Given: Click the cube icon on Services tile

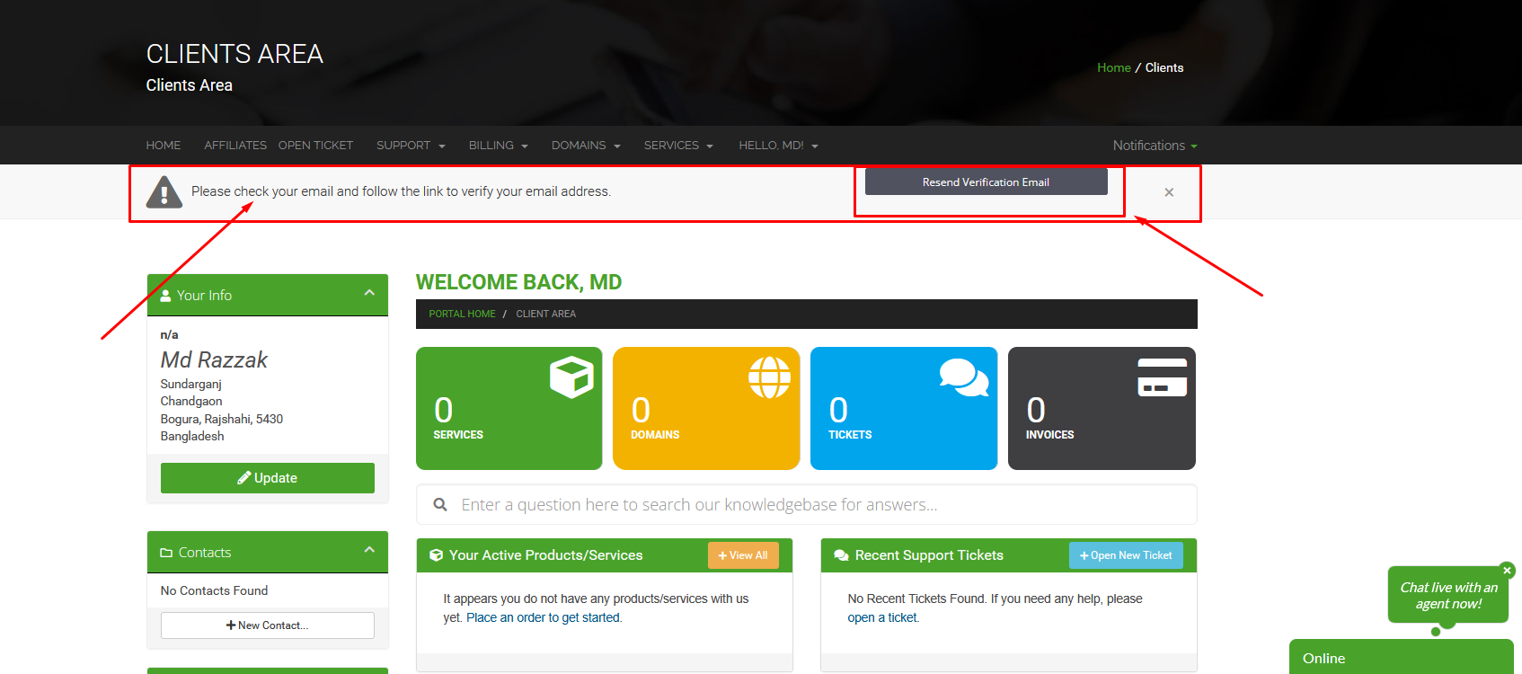Looking at the screenshot, I should point(571,377).
